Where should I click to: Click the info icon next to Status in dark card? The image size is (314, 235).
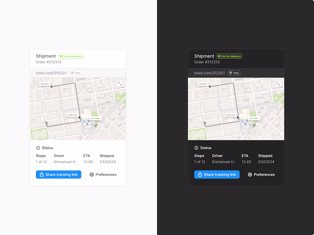click(196, 148)
